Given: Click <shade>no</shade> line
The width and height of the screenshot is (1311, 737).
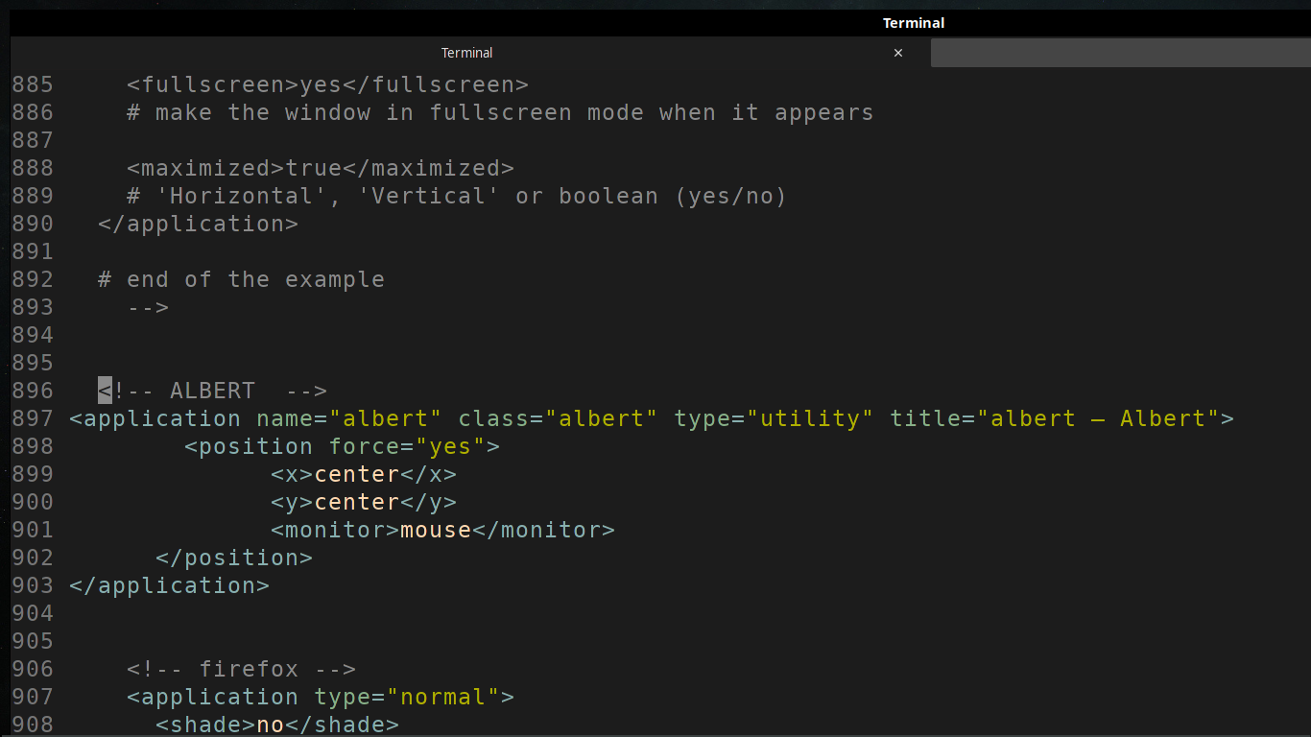Looking at the screenshot, I should point(277,725).
